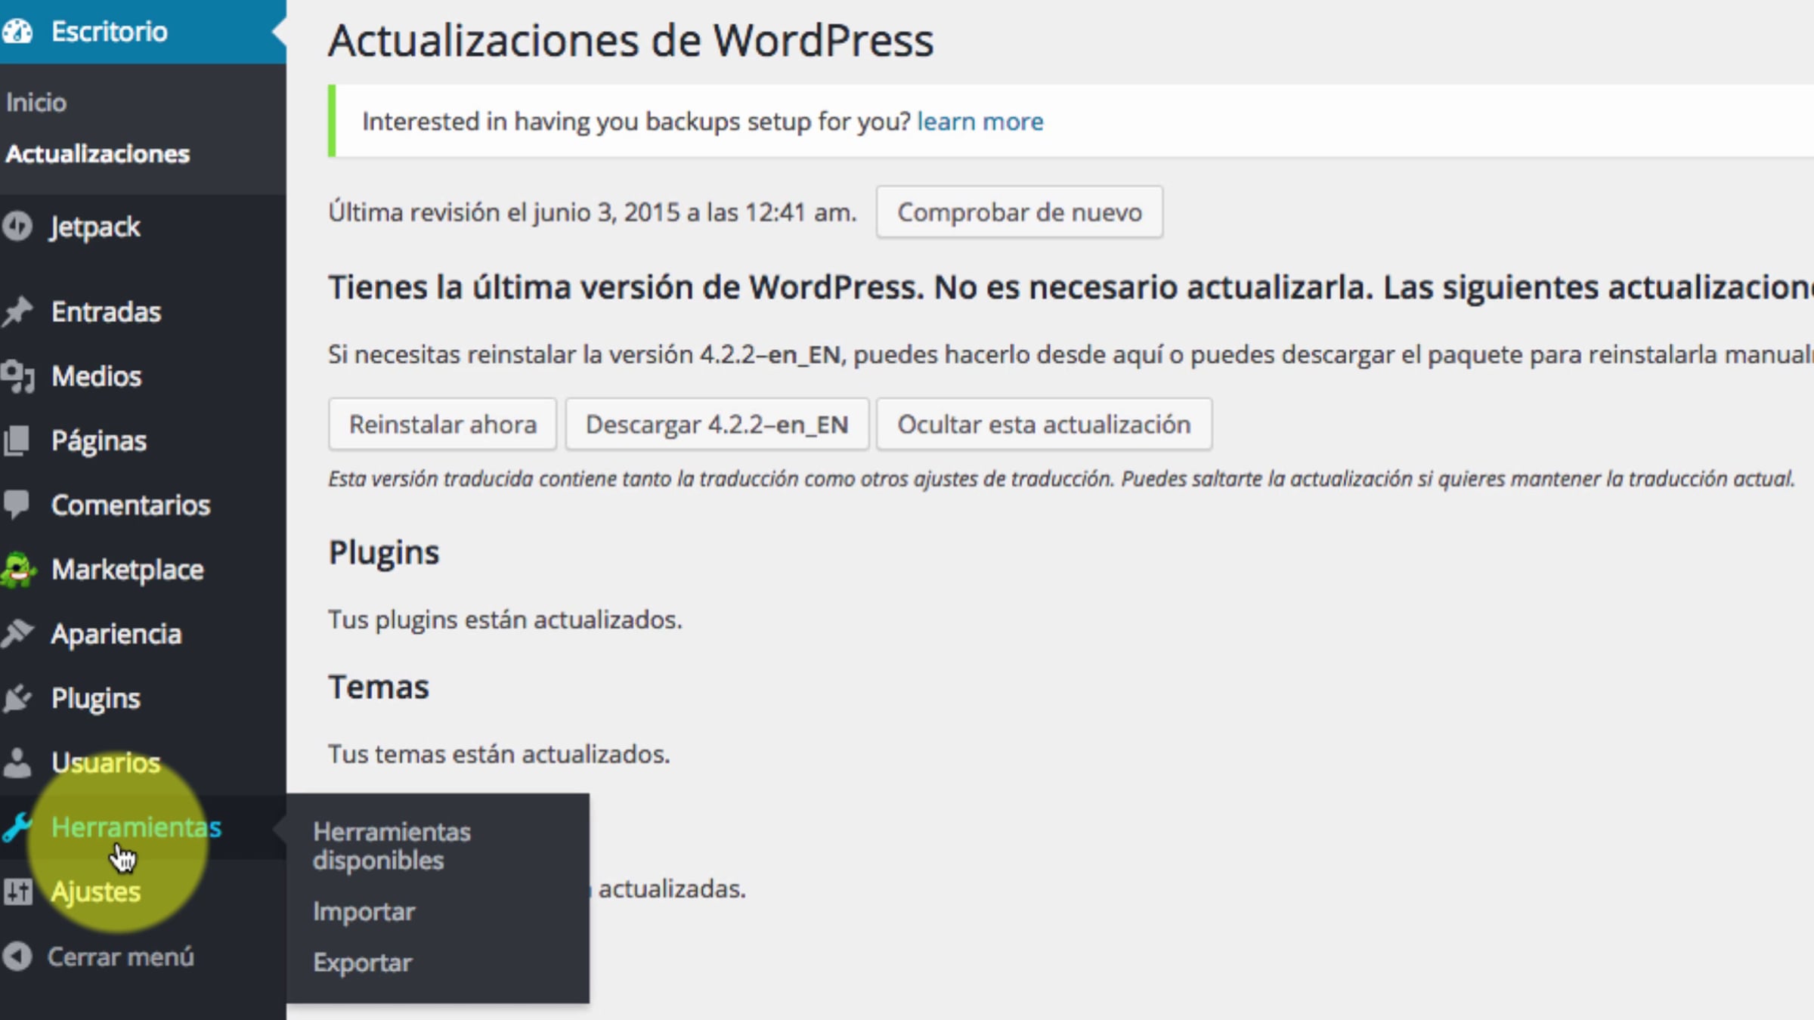
Task: Click the Comentarios speech bubble icon
Action: (x=17, y=504)
